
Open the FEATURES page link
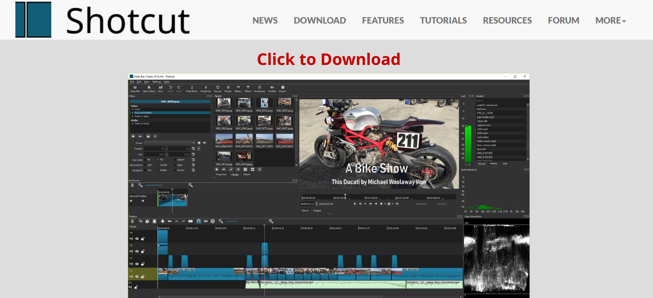coord(383,21)
